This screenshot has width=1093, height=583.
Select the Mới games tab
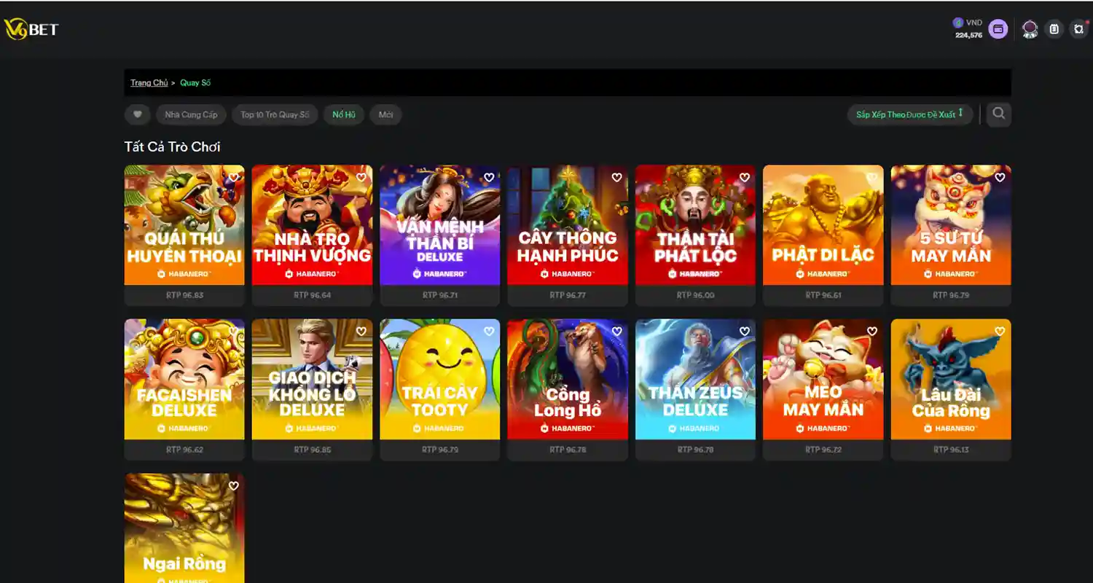click(385, 114)
